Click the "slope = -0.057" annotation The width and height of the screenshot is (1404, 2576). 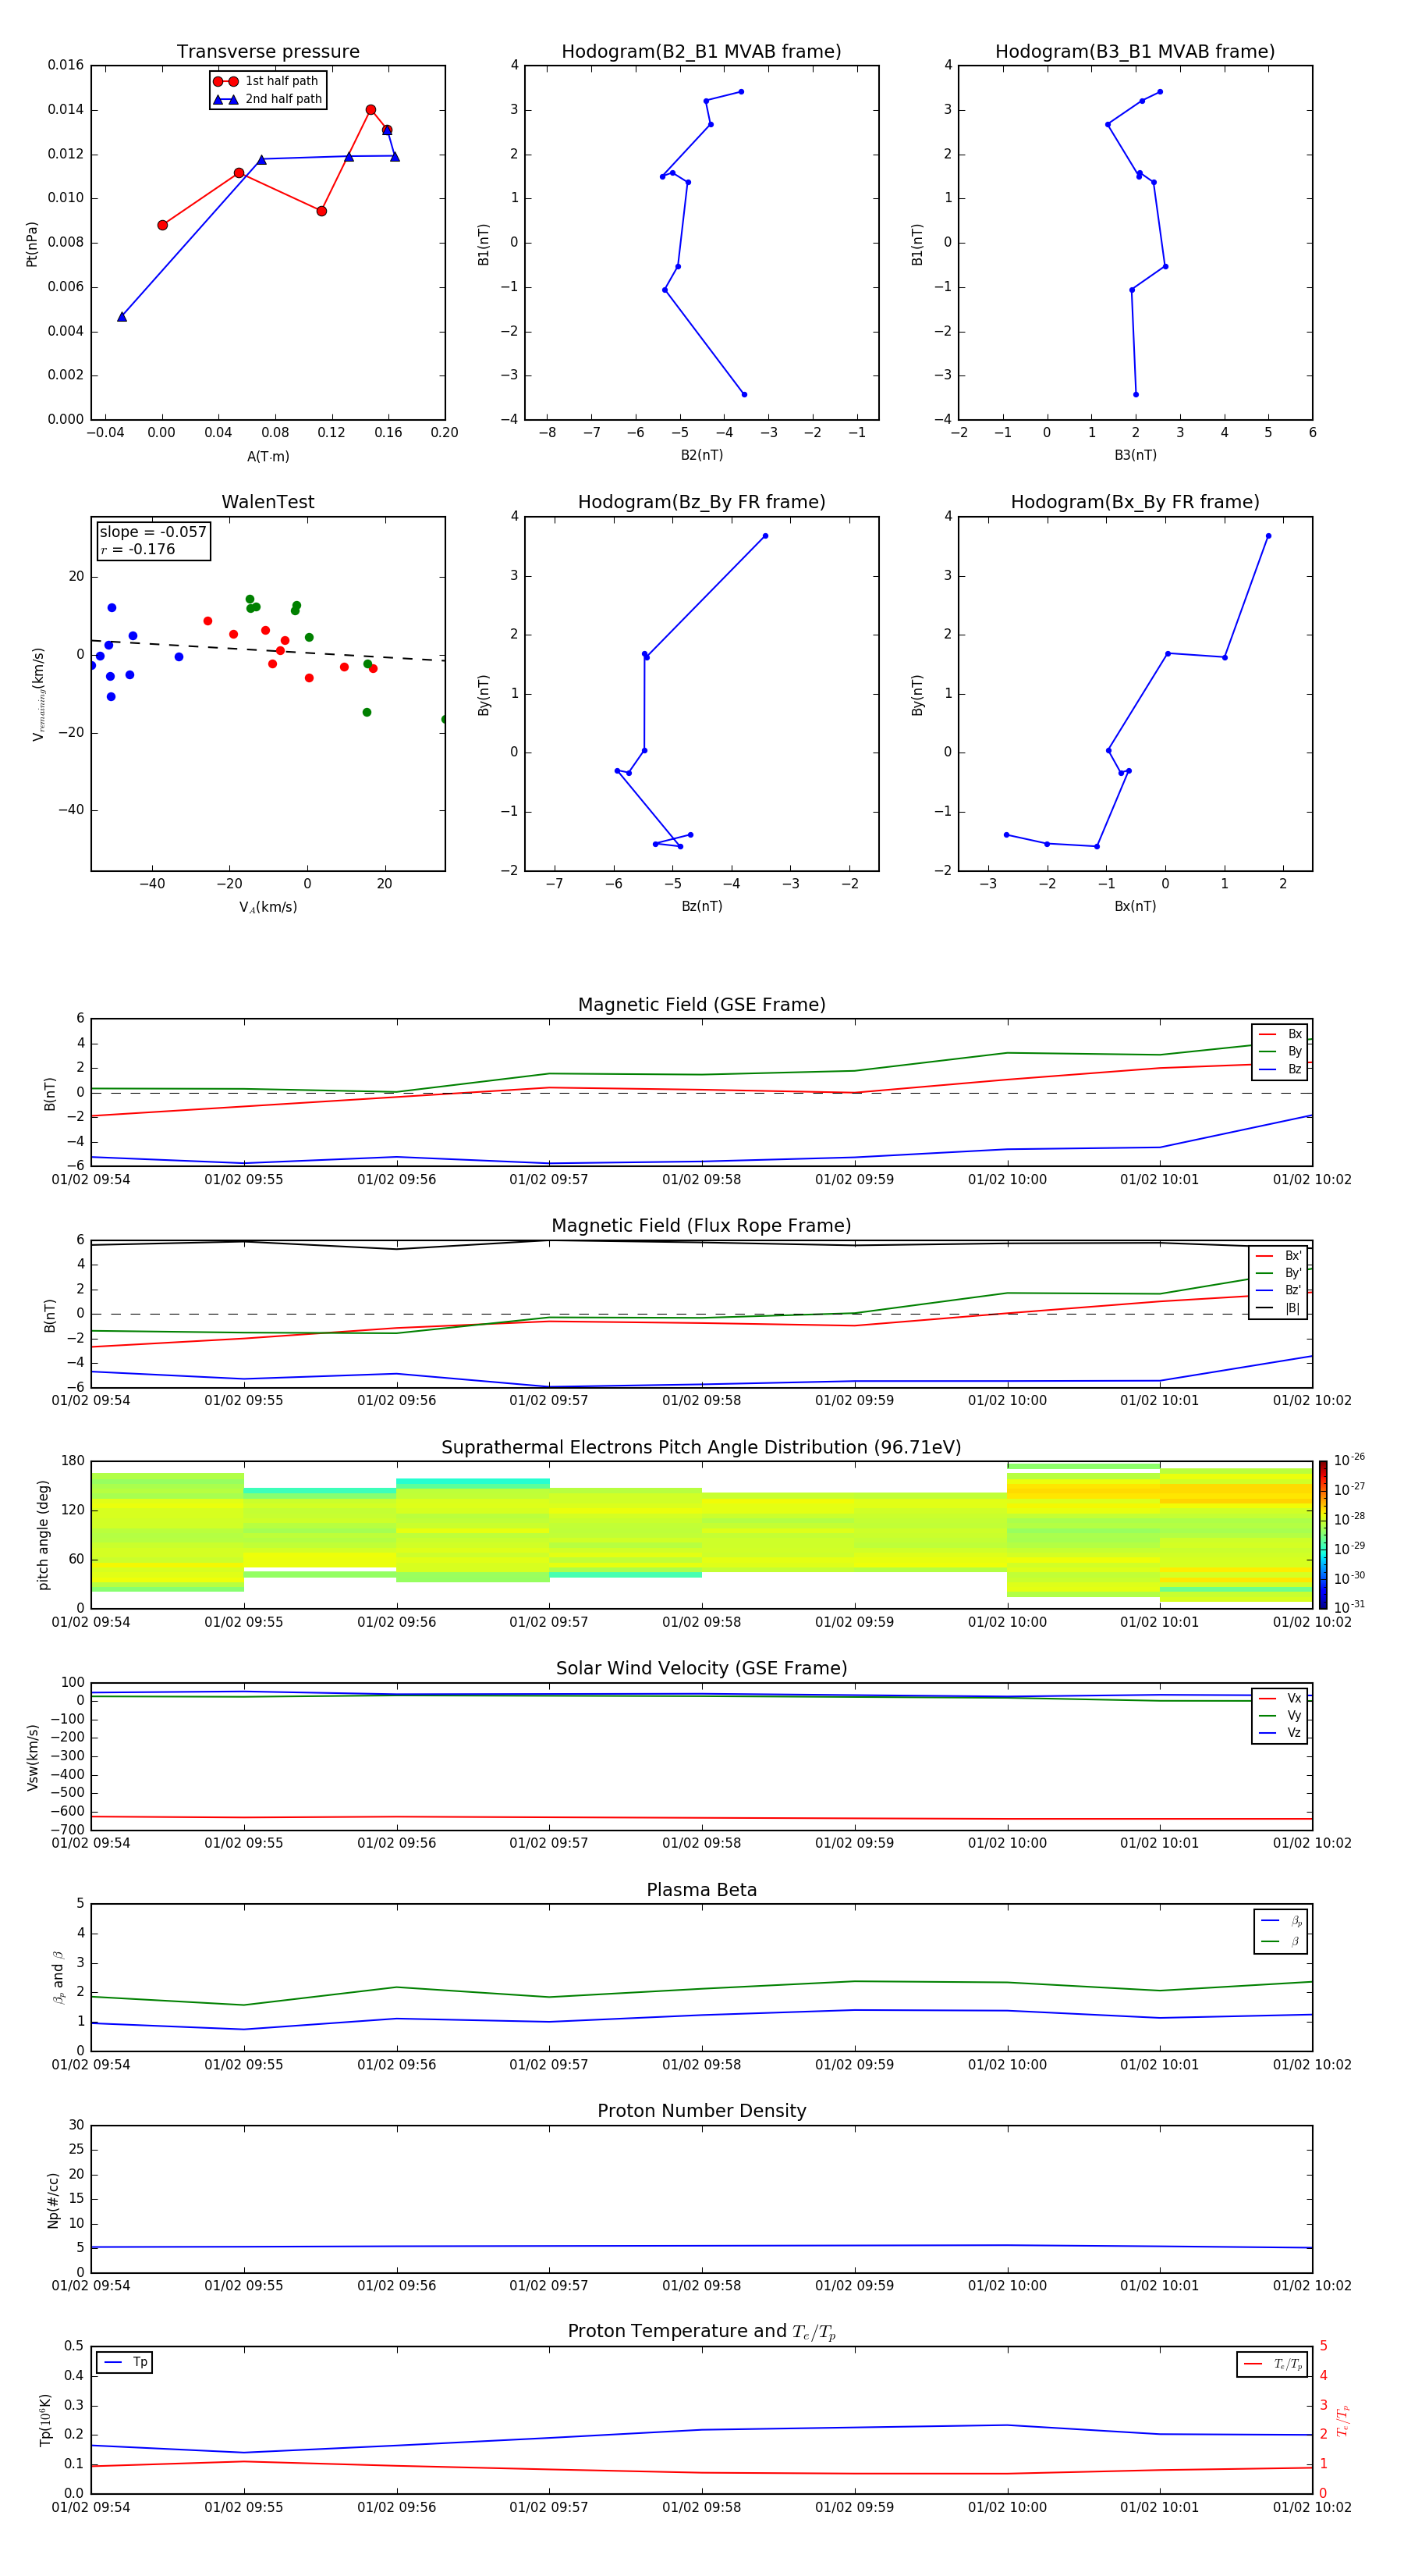coord(153,532)
